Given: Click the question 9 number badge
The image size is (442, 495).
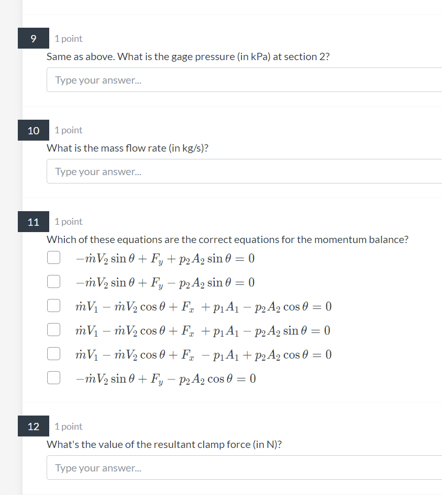Looking at the screenshot, I should click(34, 39).
